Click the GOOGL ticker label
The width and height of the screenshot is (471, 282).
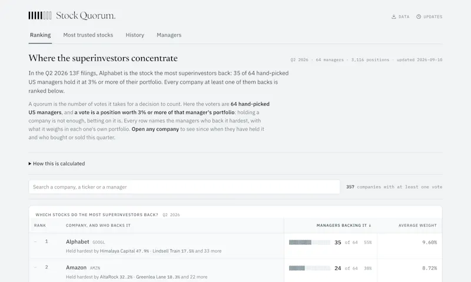click(x=98, y=243)
